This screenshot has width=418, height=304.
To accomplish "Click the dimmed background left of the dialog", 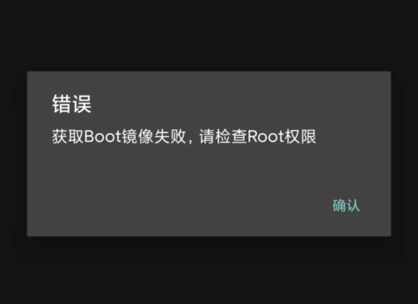I will (x=13, y=154).
